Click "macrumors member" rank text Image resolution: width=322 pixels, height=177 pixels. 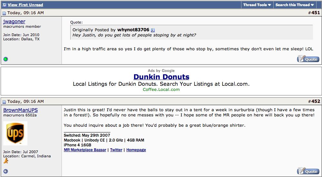[22, 26]
